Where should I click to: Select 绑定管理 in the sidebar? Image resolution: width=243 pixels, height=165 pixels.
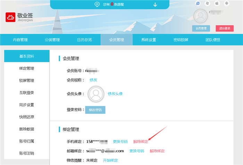click(x=27, y=68)
